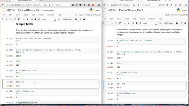The height and width of the screenshot is (106, 189).
Task: Click the Jupyter logo in the left window
Action: 9,10
